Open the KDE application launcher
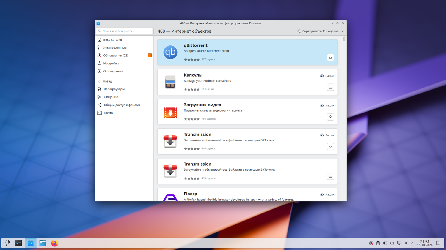Screen dimensions: 446x250 (7, 243)
